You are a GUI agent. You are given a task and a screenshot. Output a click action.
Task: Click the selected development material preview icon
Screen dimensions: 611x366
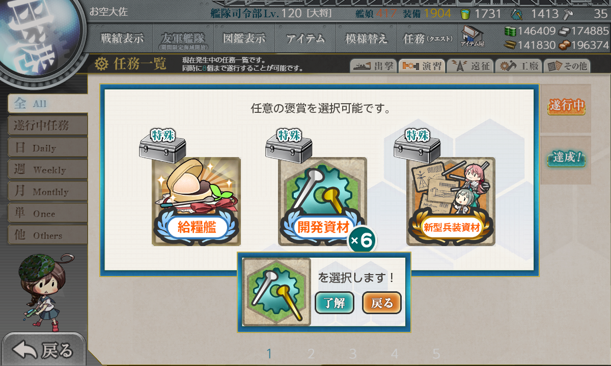click(276, 292)
